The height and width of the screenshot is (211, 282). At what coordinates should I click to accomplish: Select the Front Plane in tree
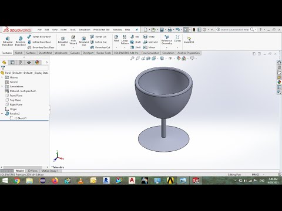pos(14,96)
